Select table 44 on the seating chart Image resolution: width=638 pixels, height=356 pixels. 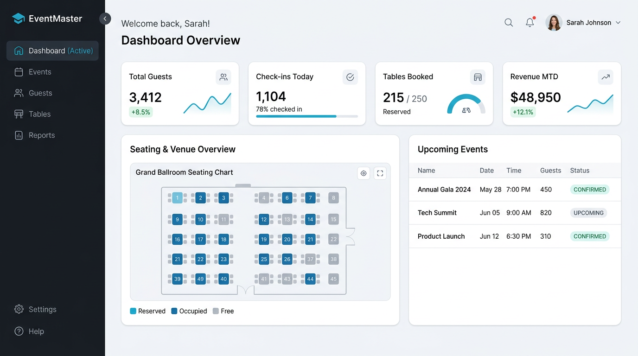[310, 279]
